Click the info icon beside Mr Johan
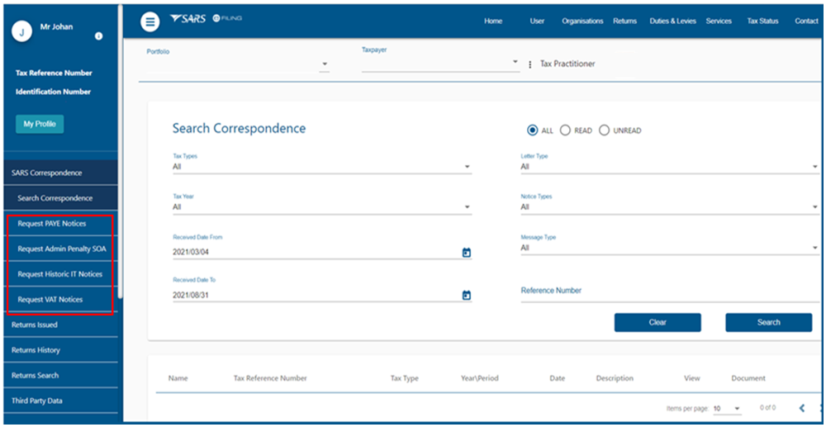The width and height of the screenshot is (826, 427). (x=98, y=36)
